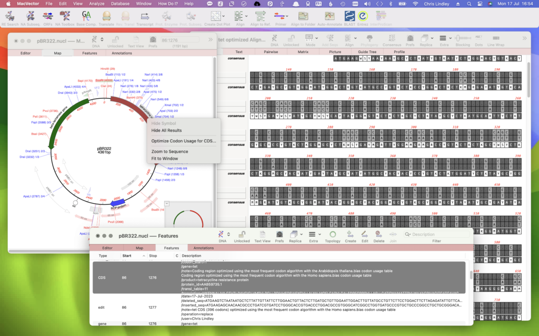Open the RE Search tool

[x=10, y=18]
